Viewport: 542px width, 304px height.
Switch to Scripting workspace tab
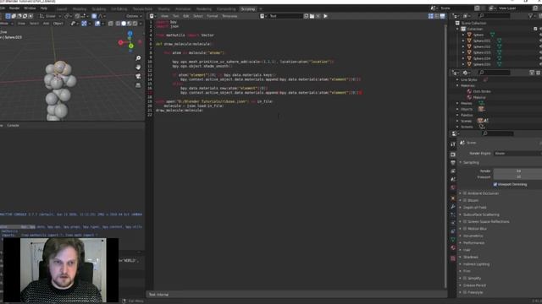point(248,9)
